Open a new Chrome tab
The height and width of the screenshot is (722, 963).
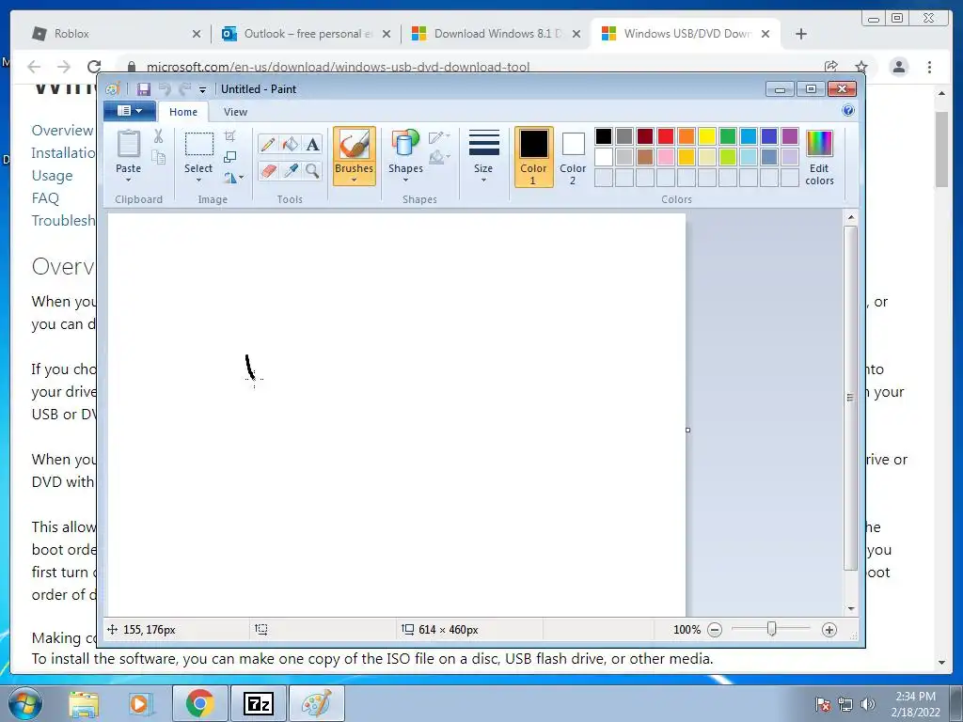pyautogui.click(x=801, y=34)
